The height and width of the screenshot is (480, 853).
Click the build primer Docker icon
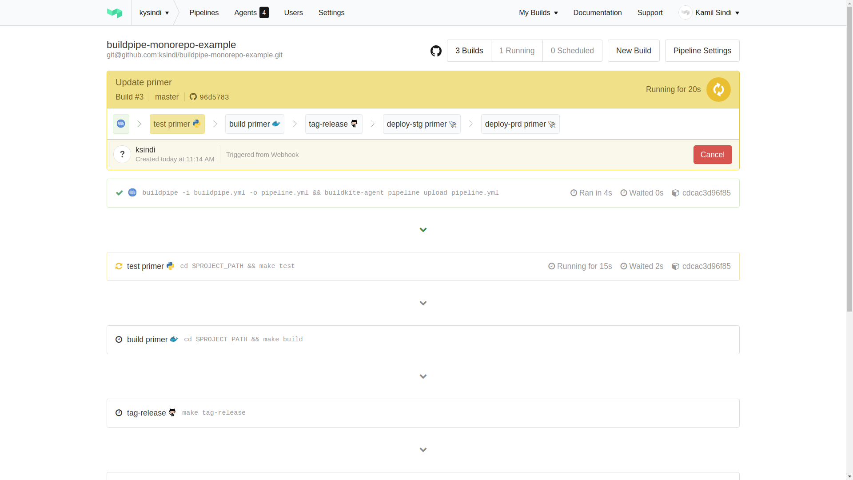275,124
